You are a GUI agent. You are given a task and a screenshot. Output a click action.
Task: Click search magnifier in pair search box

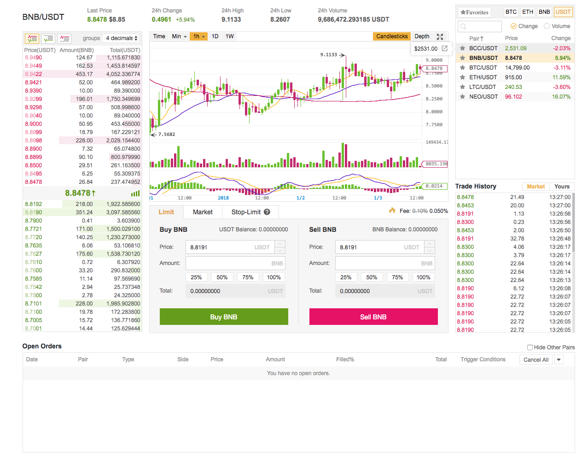(464, 26)
